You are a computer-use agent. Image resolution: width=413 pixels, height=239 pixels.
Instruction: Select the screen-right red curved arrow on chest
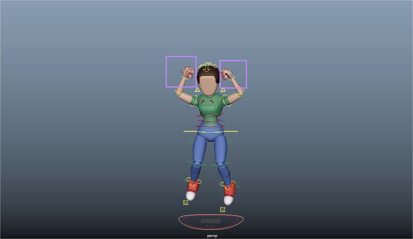[212, 101]
